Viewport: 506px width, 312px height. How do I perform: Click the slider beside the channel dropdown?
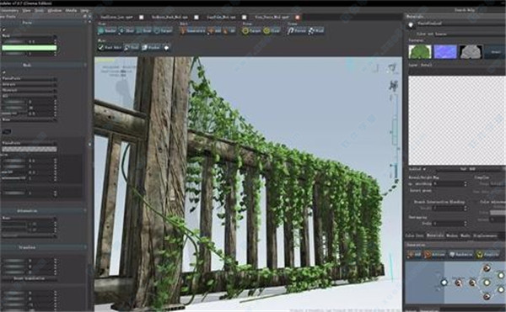tap(470, 169)
